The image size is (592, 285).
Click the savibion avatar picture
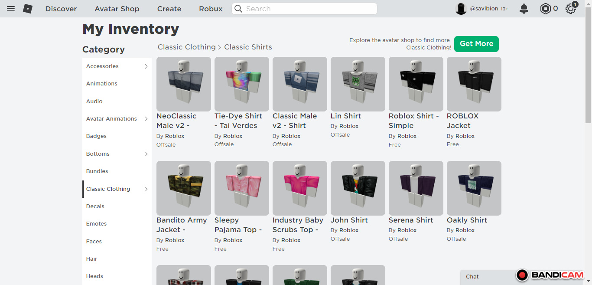(461, 9)
